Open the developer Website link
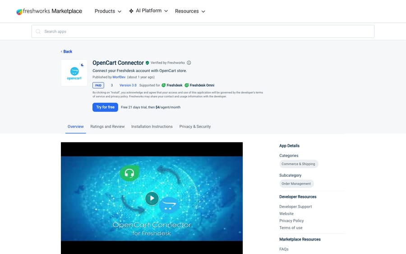 pyautogui.click(x=286, y=213)
